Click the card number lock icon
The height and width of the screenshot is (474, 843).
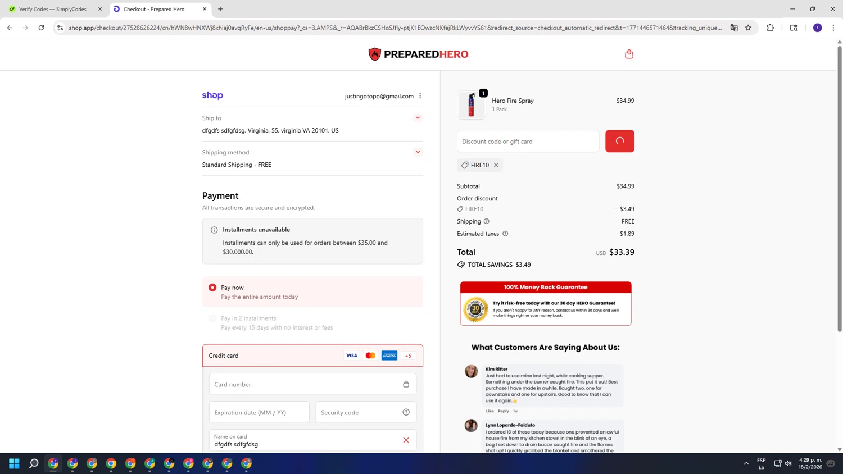[x=406, y=384]
